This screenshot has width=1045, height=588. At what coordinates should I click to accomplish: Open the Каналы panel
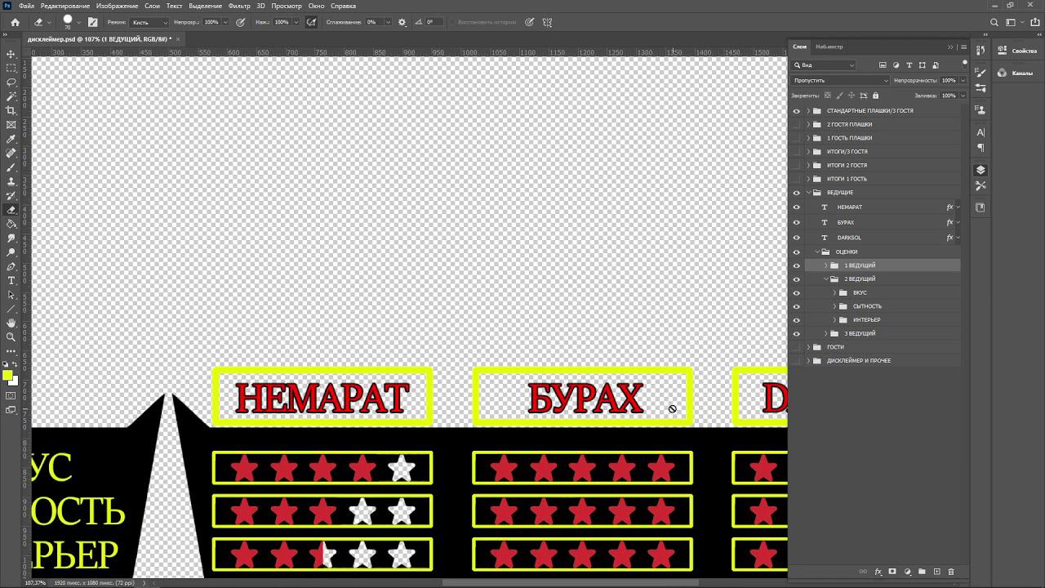(x=1016, y=73)
